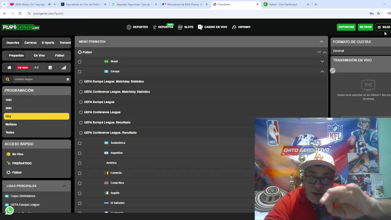Screen dimensions: 391x220
Task: Click the wallet balance 60,00
Action: [384, 27]
